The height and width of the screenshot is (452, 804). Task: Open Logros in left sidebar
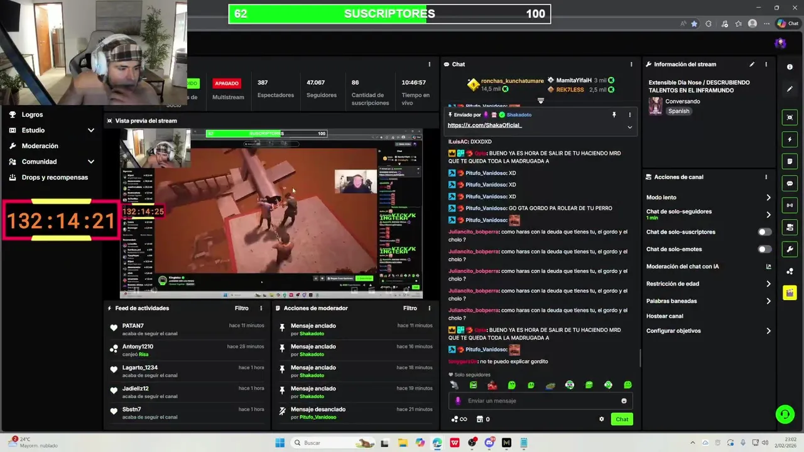pos(32,114)
